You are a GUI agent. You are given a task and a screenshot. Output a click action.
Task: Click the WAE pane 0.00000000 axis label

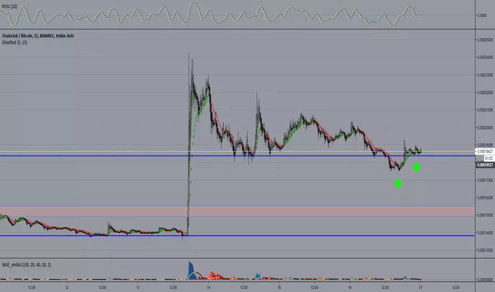pyautogui.click(x=485, y=279)
